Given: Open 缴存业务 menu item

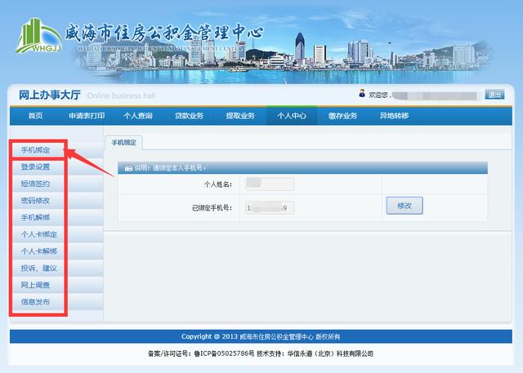Looking at the screenshot, I should click(342, 116).
